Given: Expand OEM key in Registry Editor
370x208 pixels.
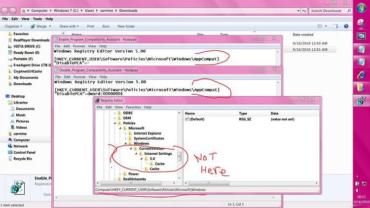Looking at the screenshot, I should [x=115, y=118].
